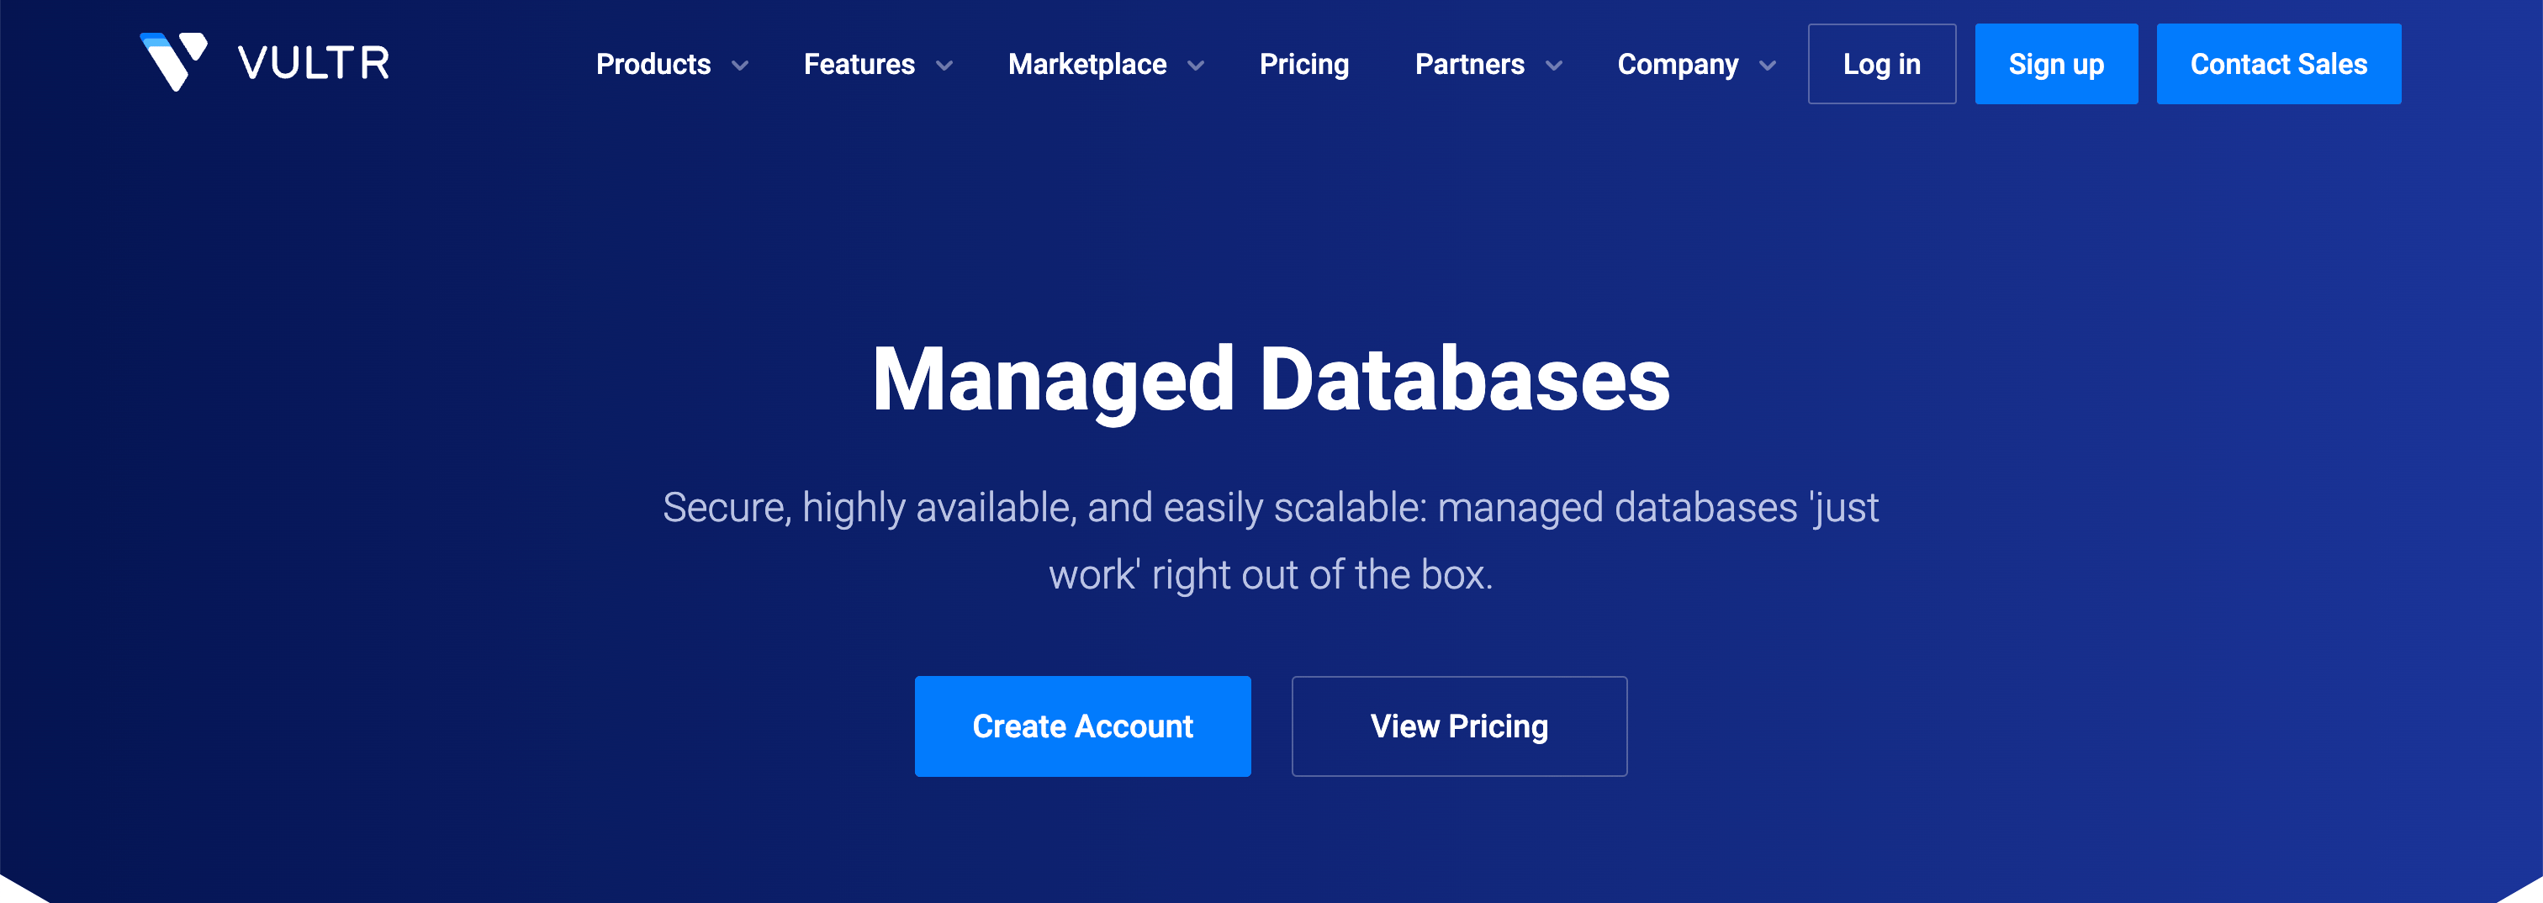This screenshot has height=903, width=2543.
Task: Expand the Company dropdown chevron
Action: click(1768, 66)
